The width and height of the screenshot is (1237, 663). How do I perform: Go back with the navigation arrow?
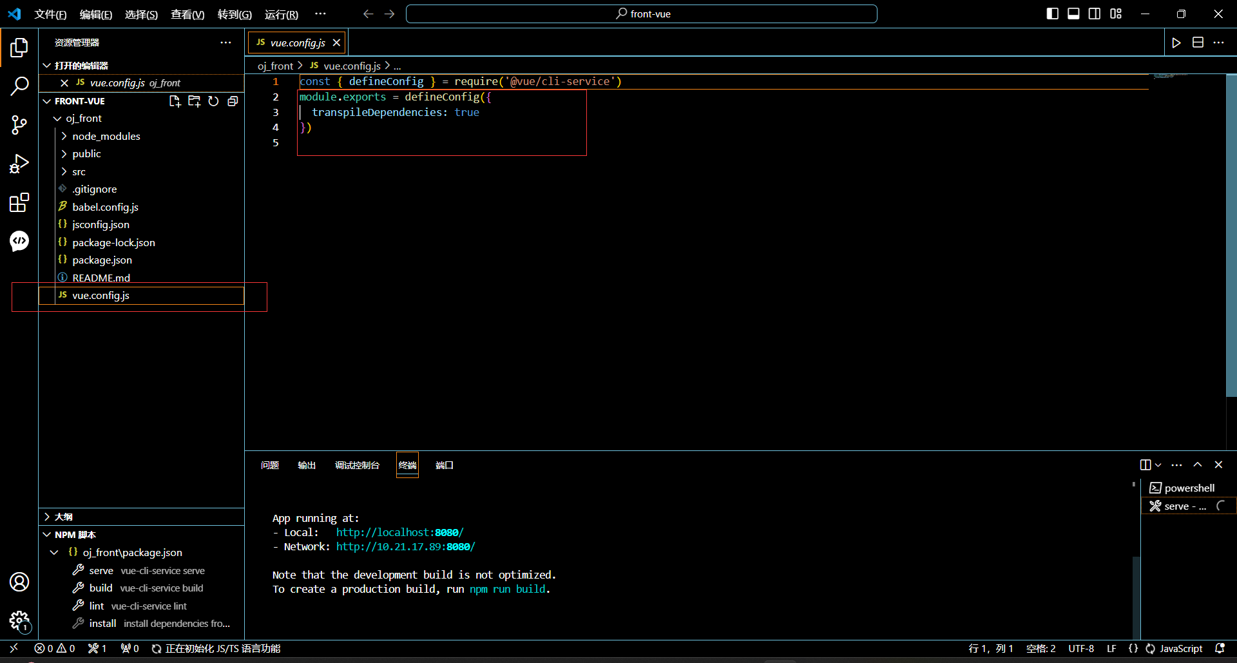[x=369, y=14]
